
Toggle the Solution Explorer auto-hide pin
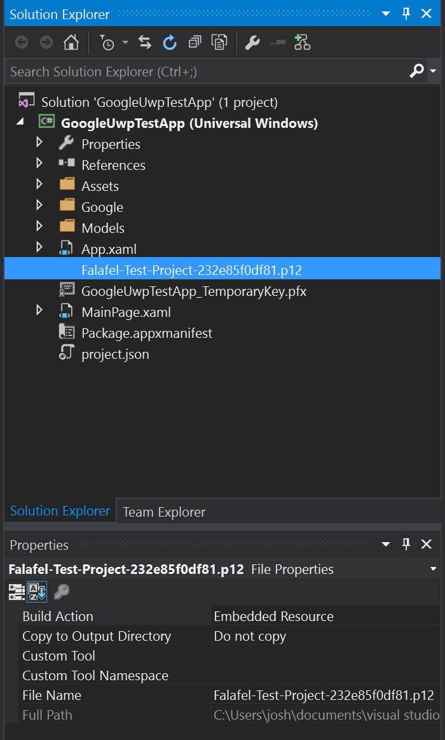[x=406, y=13]
